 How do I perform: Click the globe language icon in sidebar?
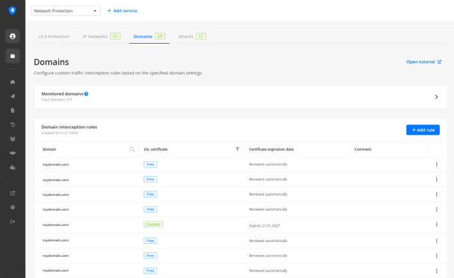pos(13,207)
